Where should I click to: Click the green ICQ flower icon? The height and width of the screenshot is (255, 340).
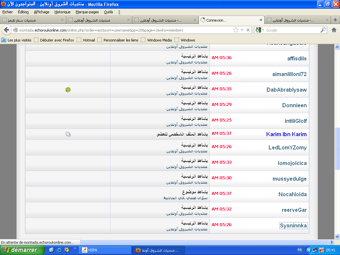[68, 90]
